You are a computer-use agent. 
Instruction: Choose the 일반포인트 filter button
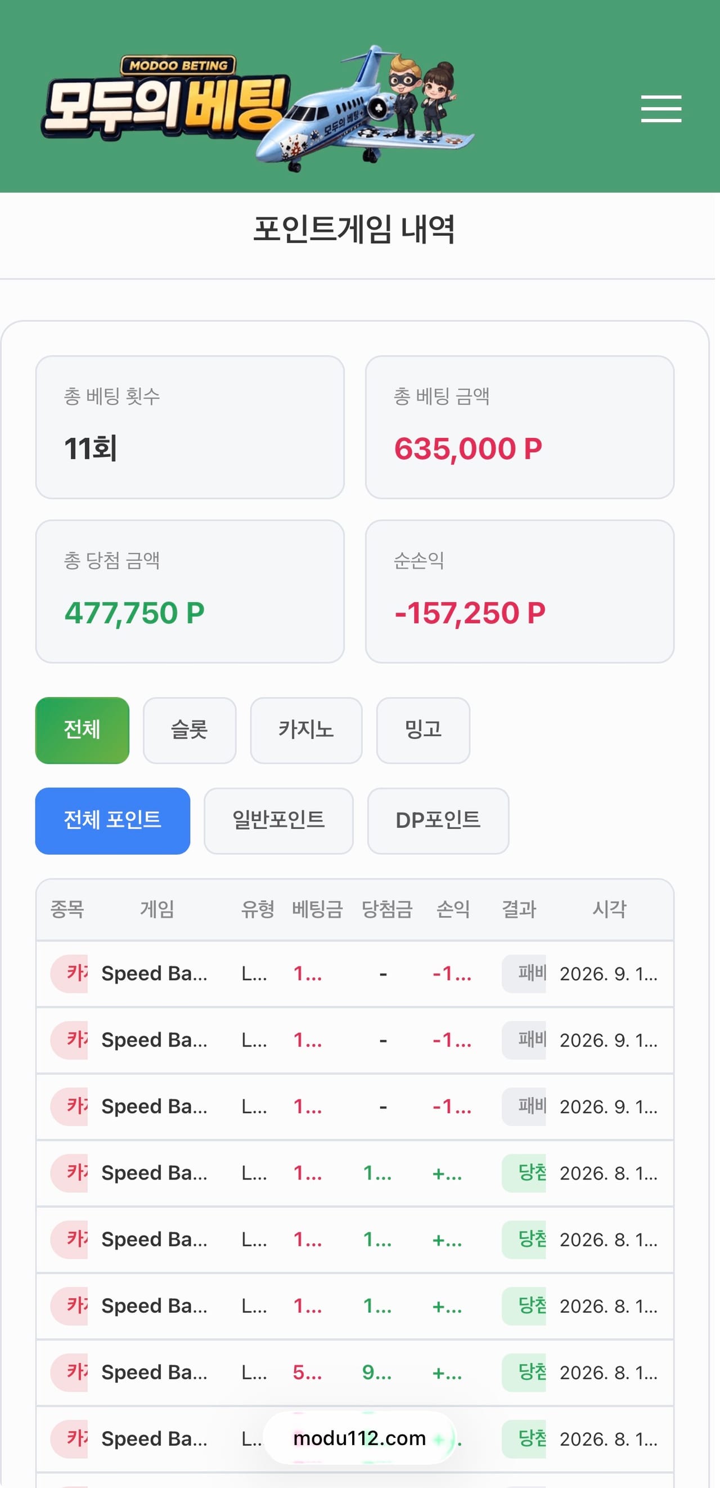point(278,820)
